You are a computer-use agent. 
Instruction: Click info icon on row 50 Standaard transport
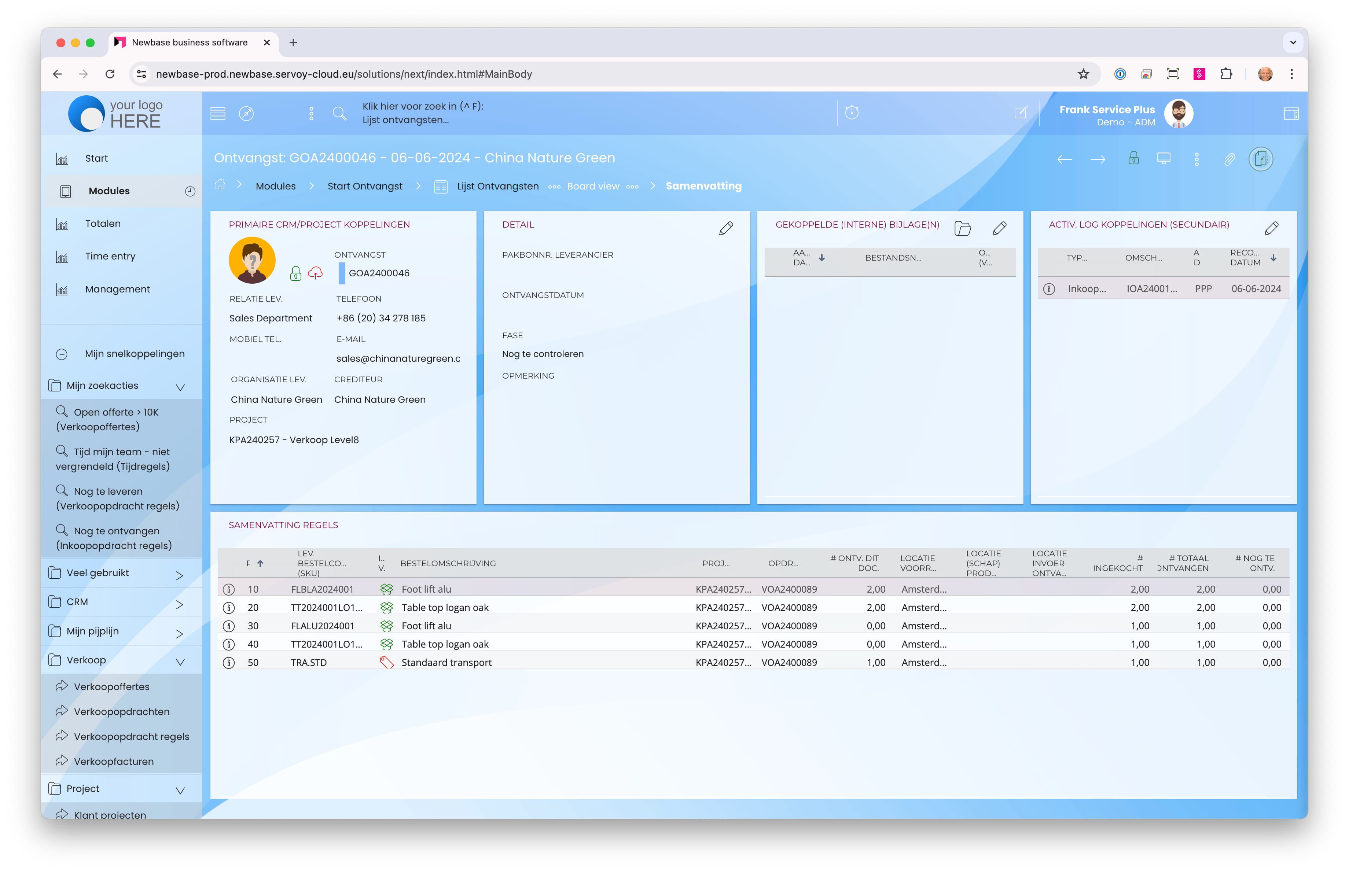coord(228,662)
